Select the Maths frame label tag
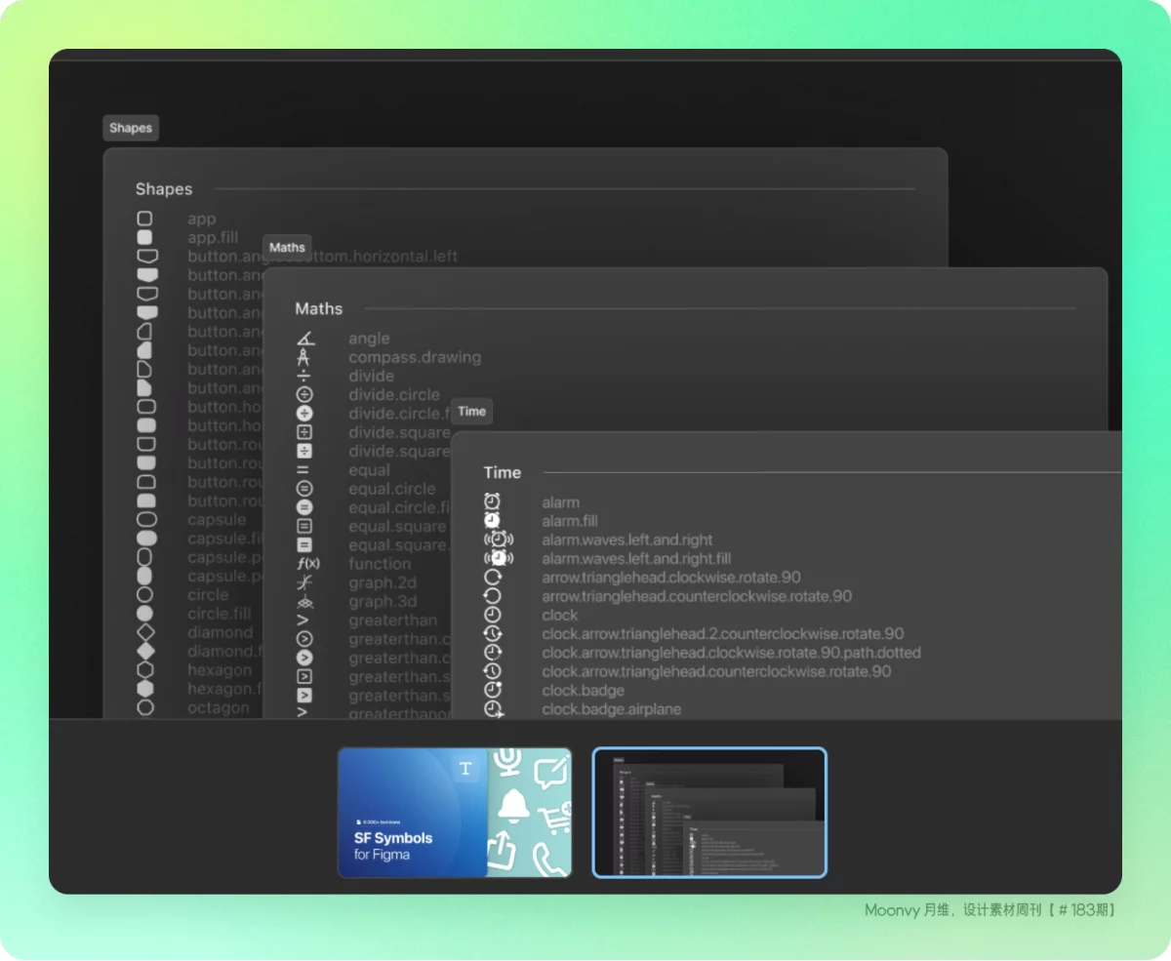 pyautogui.click(x=287, y=247)
